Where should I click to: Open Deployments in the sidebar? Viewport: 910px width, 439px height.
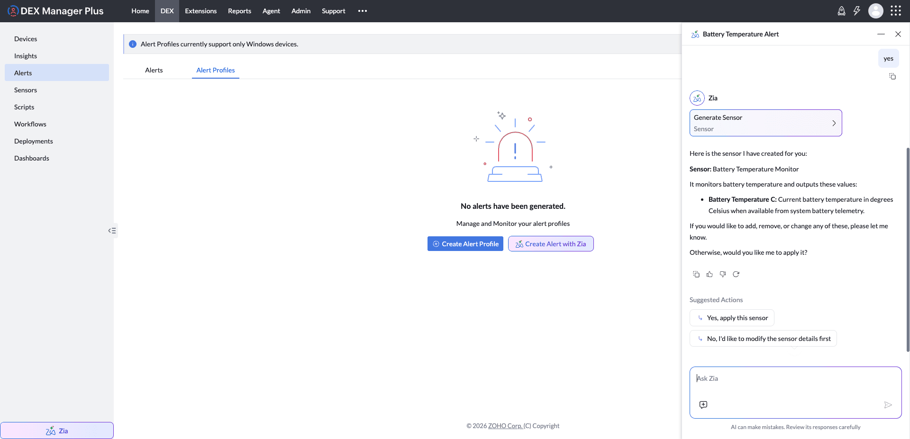pyautogui.click(x=57, y=141)
